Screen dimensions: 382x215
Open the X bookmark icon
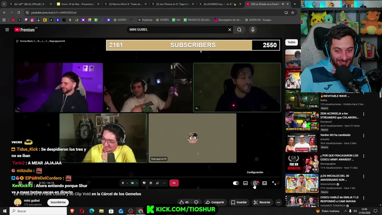(x=19, y=20)
